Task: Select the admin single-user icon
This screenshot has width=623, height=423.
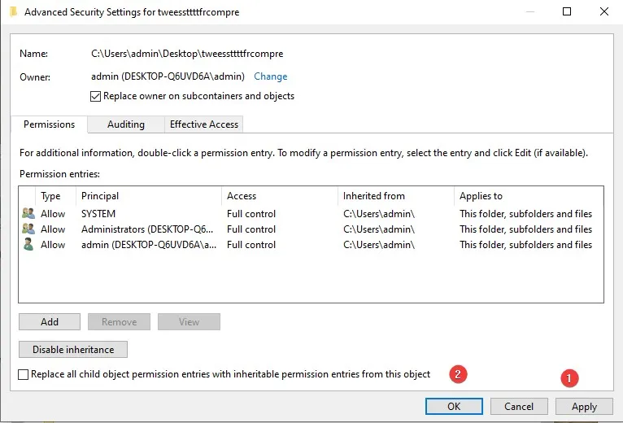Action: click(28, 245)
